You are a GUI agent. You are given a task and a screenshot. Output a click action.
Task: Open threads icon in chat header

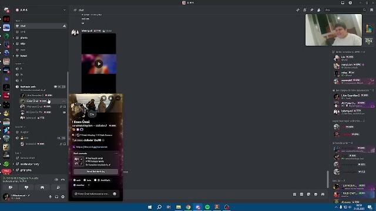pos(298,10)
